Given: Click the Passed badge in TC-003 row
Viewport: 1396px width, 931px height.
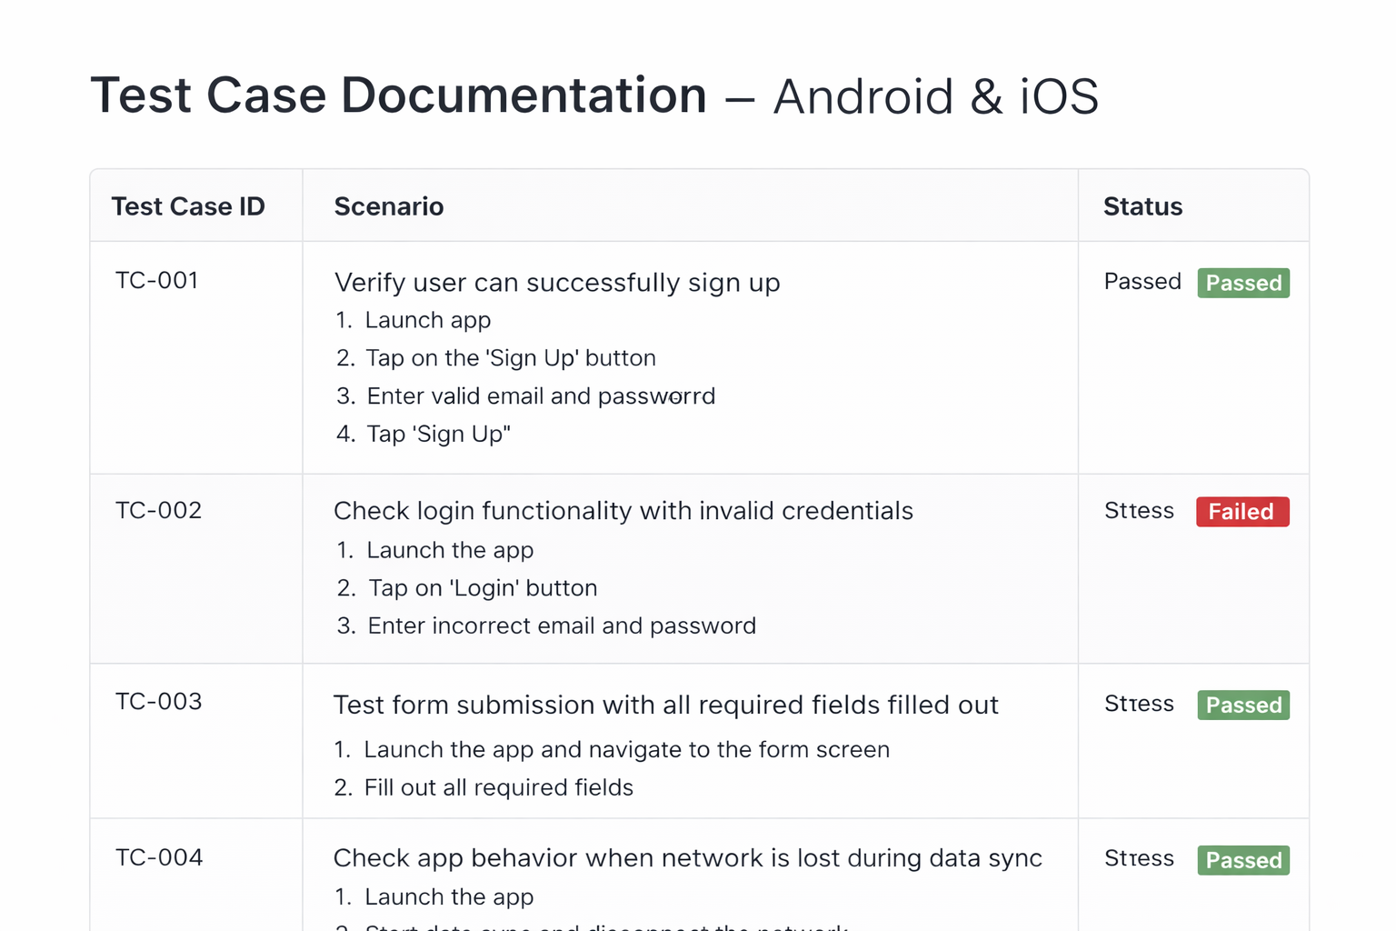Looking at the screenshot, I should (x=1242, y=706).
